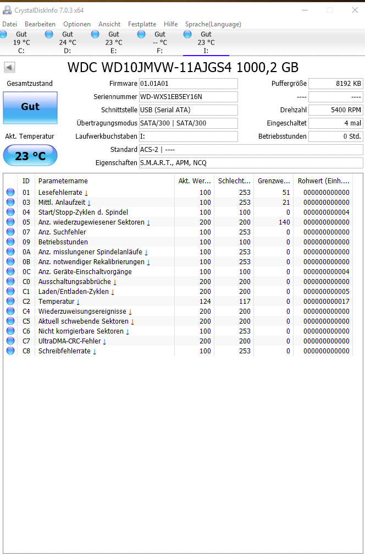
Task: Click status orb for notwendiger Rekalibrierungen row
Action: coord(10,262)
